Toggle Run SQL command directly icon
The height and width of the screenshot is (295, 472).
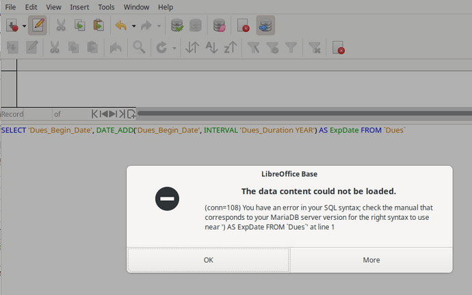point(265,25)
